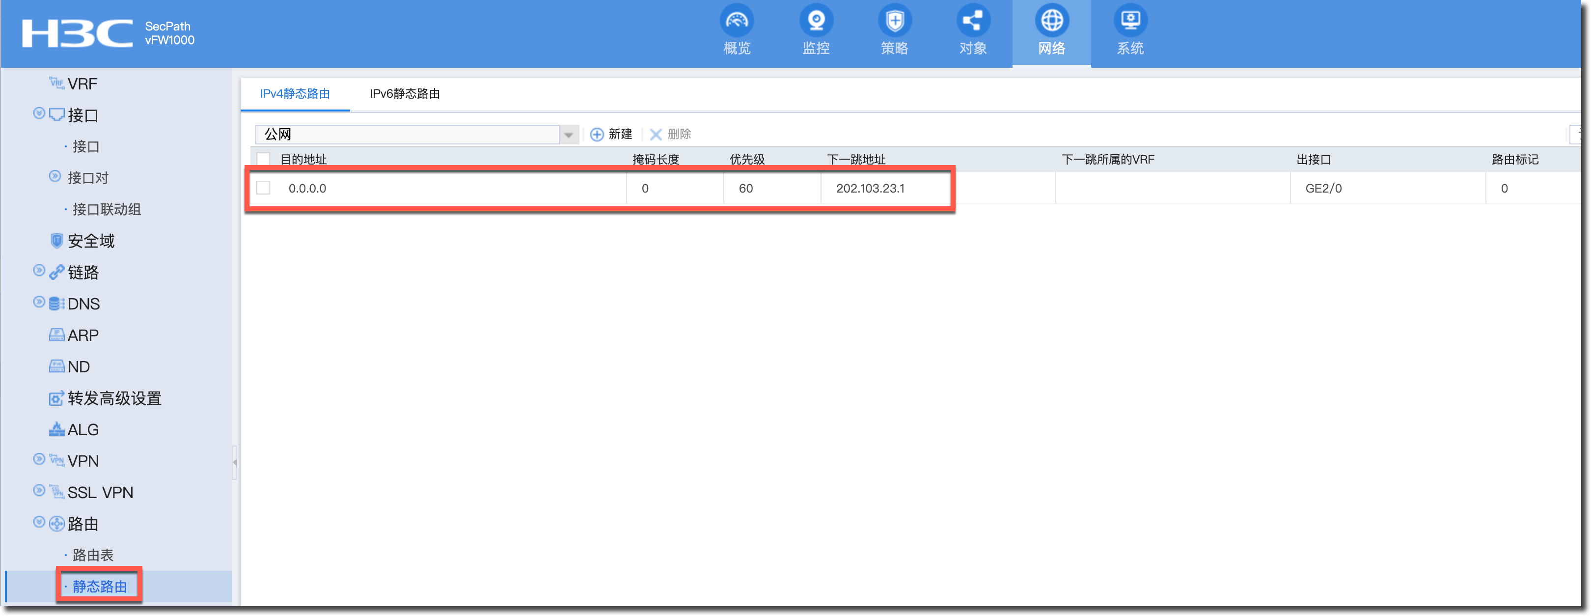Open the 对象 objects share icon

pos(973,21)
